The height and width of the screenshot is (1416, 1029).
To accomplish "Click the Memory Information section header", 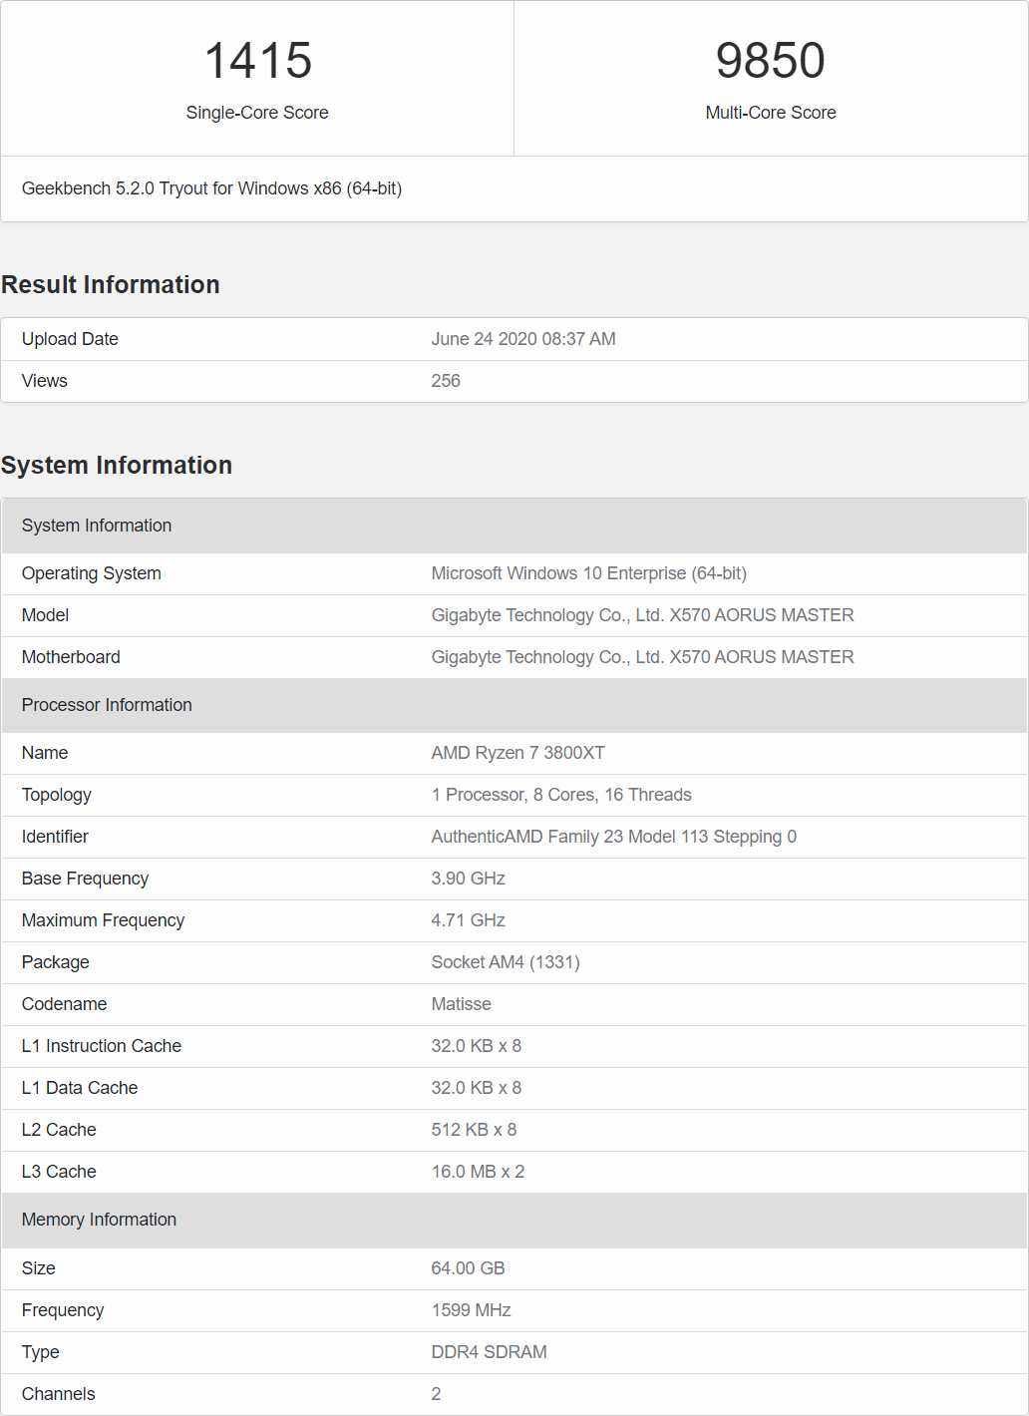I will point(514,1220).
